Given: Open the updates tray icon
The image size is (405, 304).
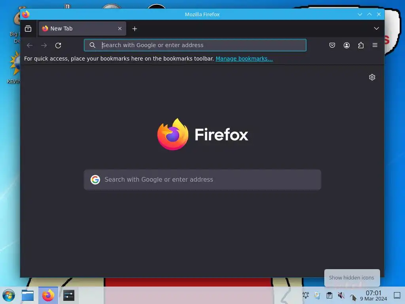Looking at the screenshot, I should click(318, 295).
